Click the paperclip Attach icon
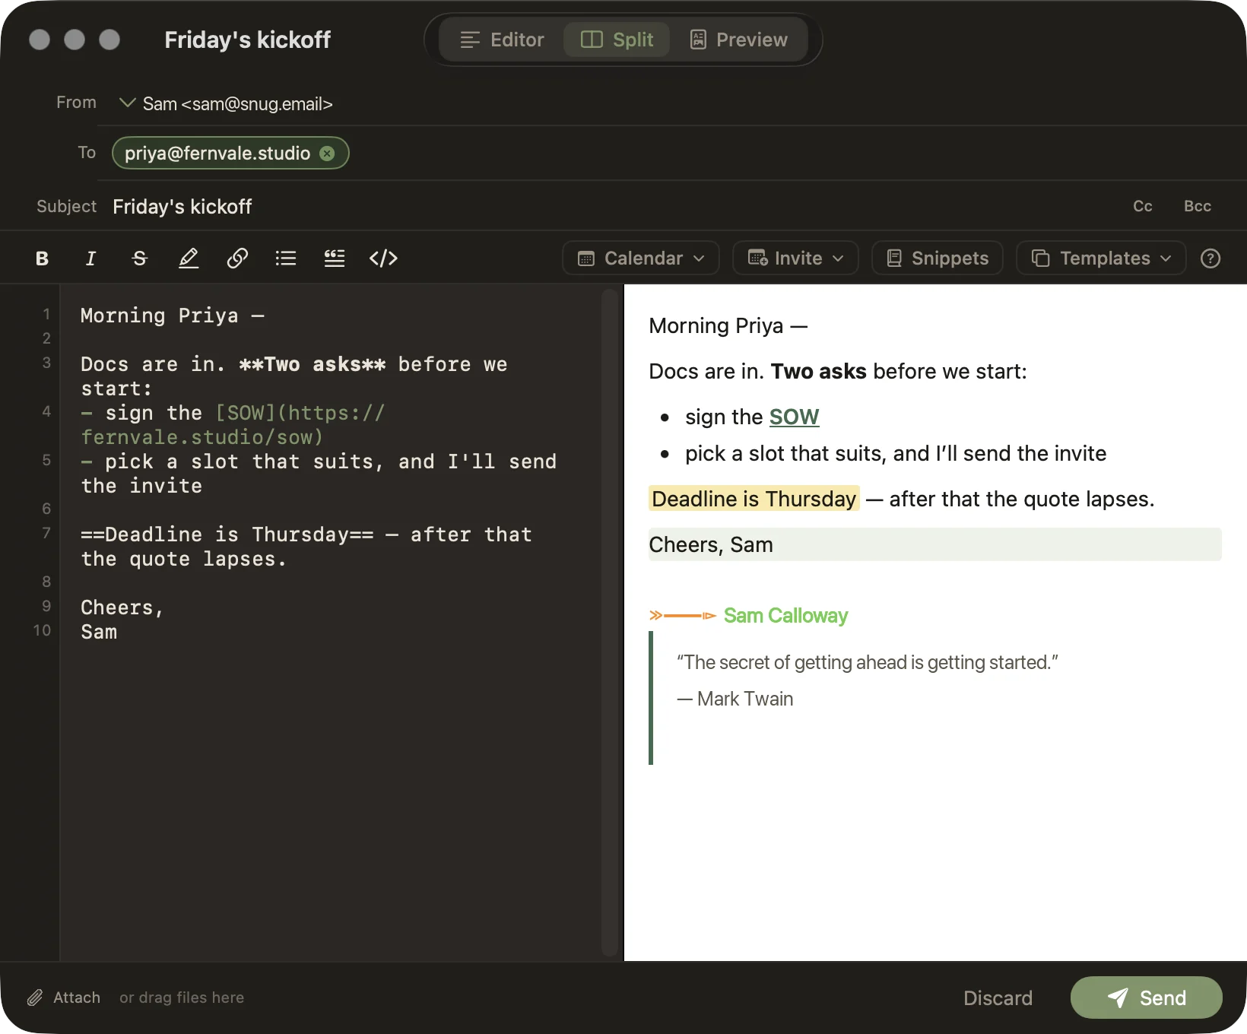1247x1034 pixels. (35, 998)
